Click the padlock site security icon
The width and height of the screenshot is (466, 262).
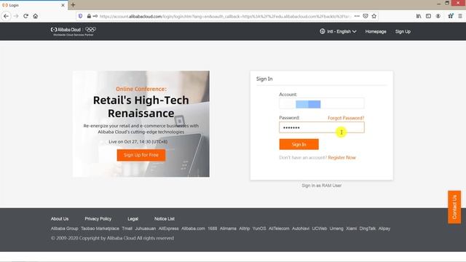pyautogui.click(x=89, y=16)
